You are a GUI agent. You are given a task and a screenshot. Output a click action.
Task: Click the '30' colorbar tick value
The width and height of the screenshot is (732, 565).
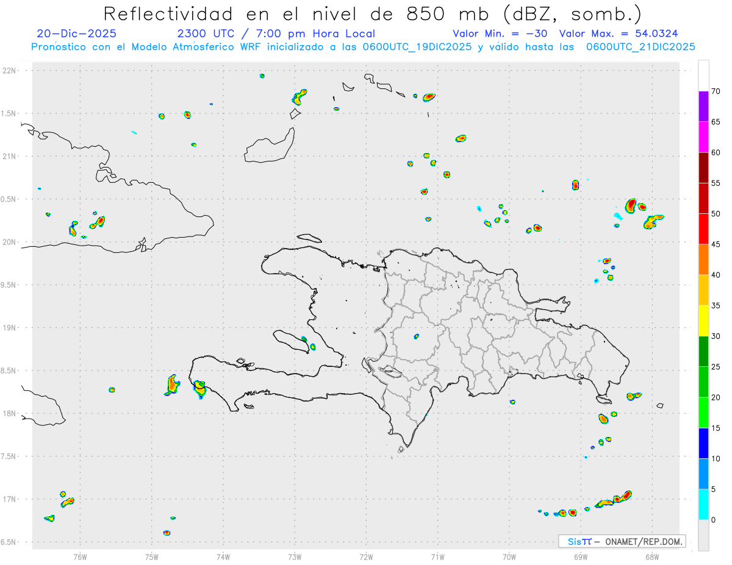[x=716, y=336]
